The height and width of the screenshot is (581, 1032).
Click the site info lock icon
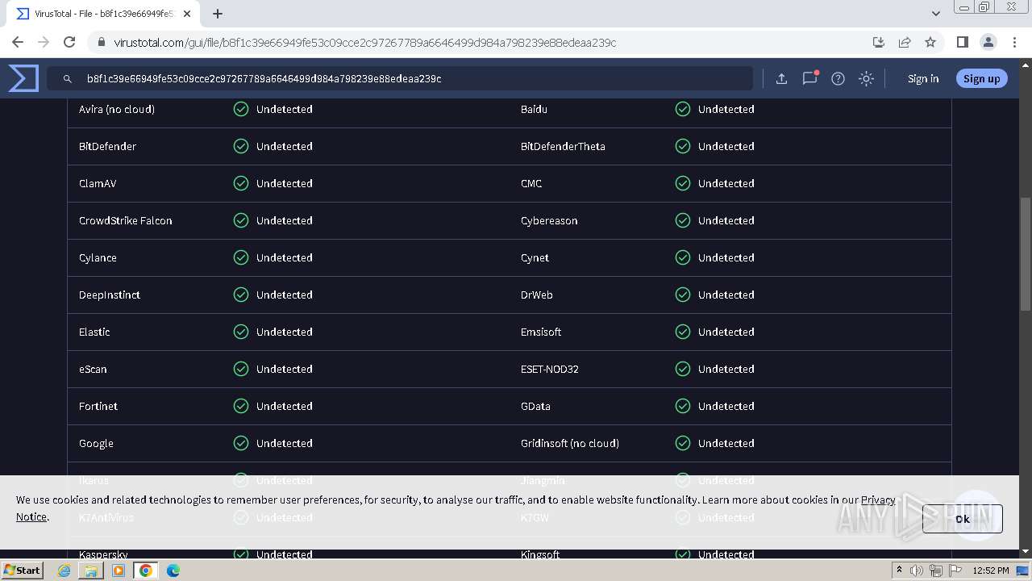click(101, 42)
